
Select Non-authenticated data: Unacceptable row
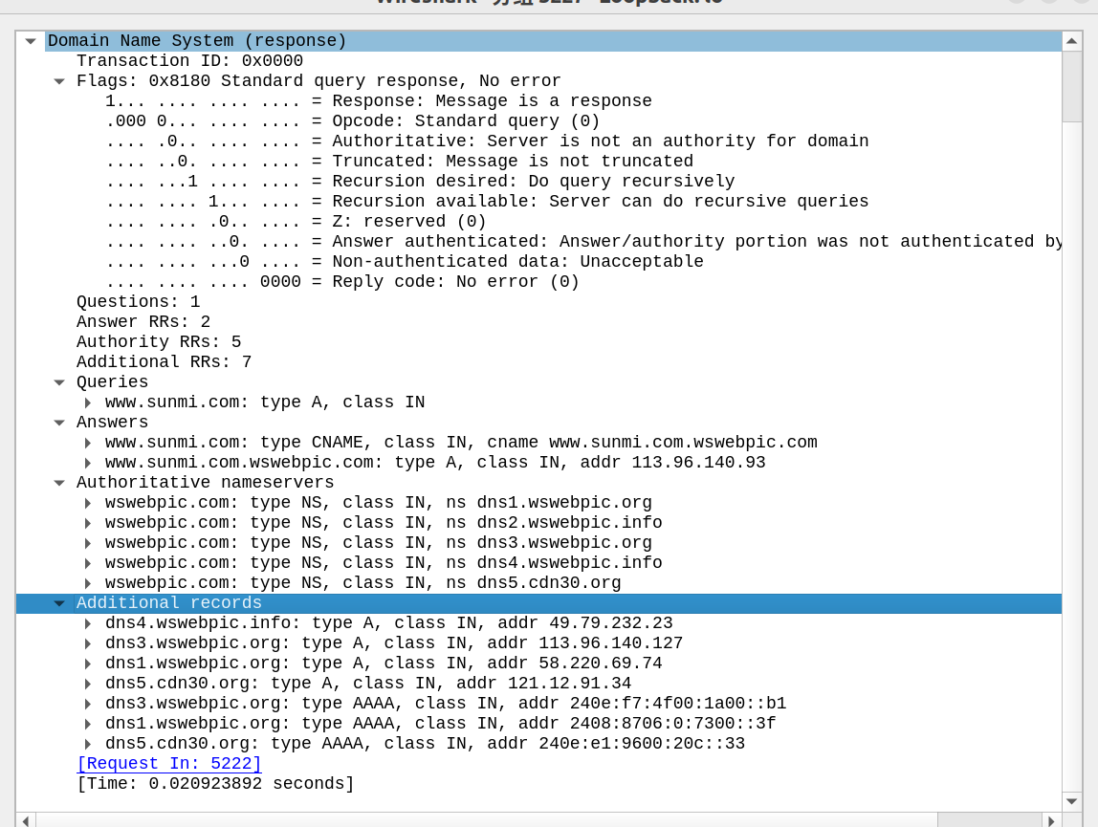[x=538, y=262]
